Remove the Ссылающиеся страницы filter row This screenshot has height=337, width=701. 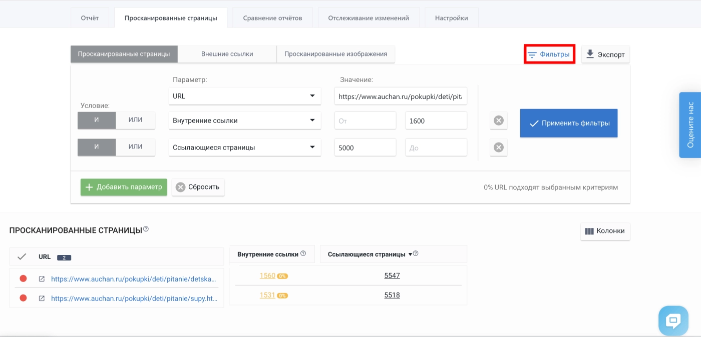tap(498, 147)
